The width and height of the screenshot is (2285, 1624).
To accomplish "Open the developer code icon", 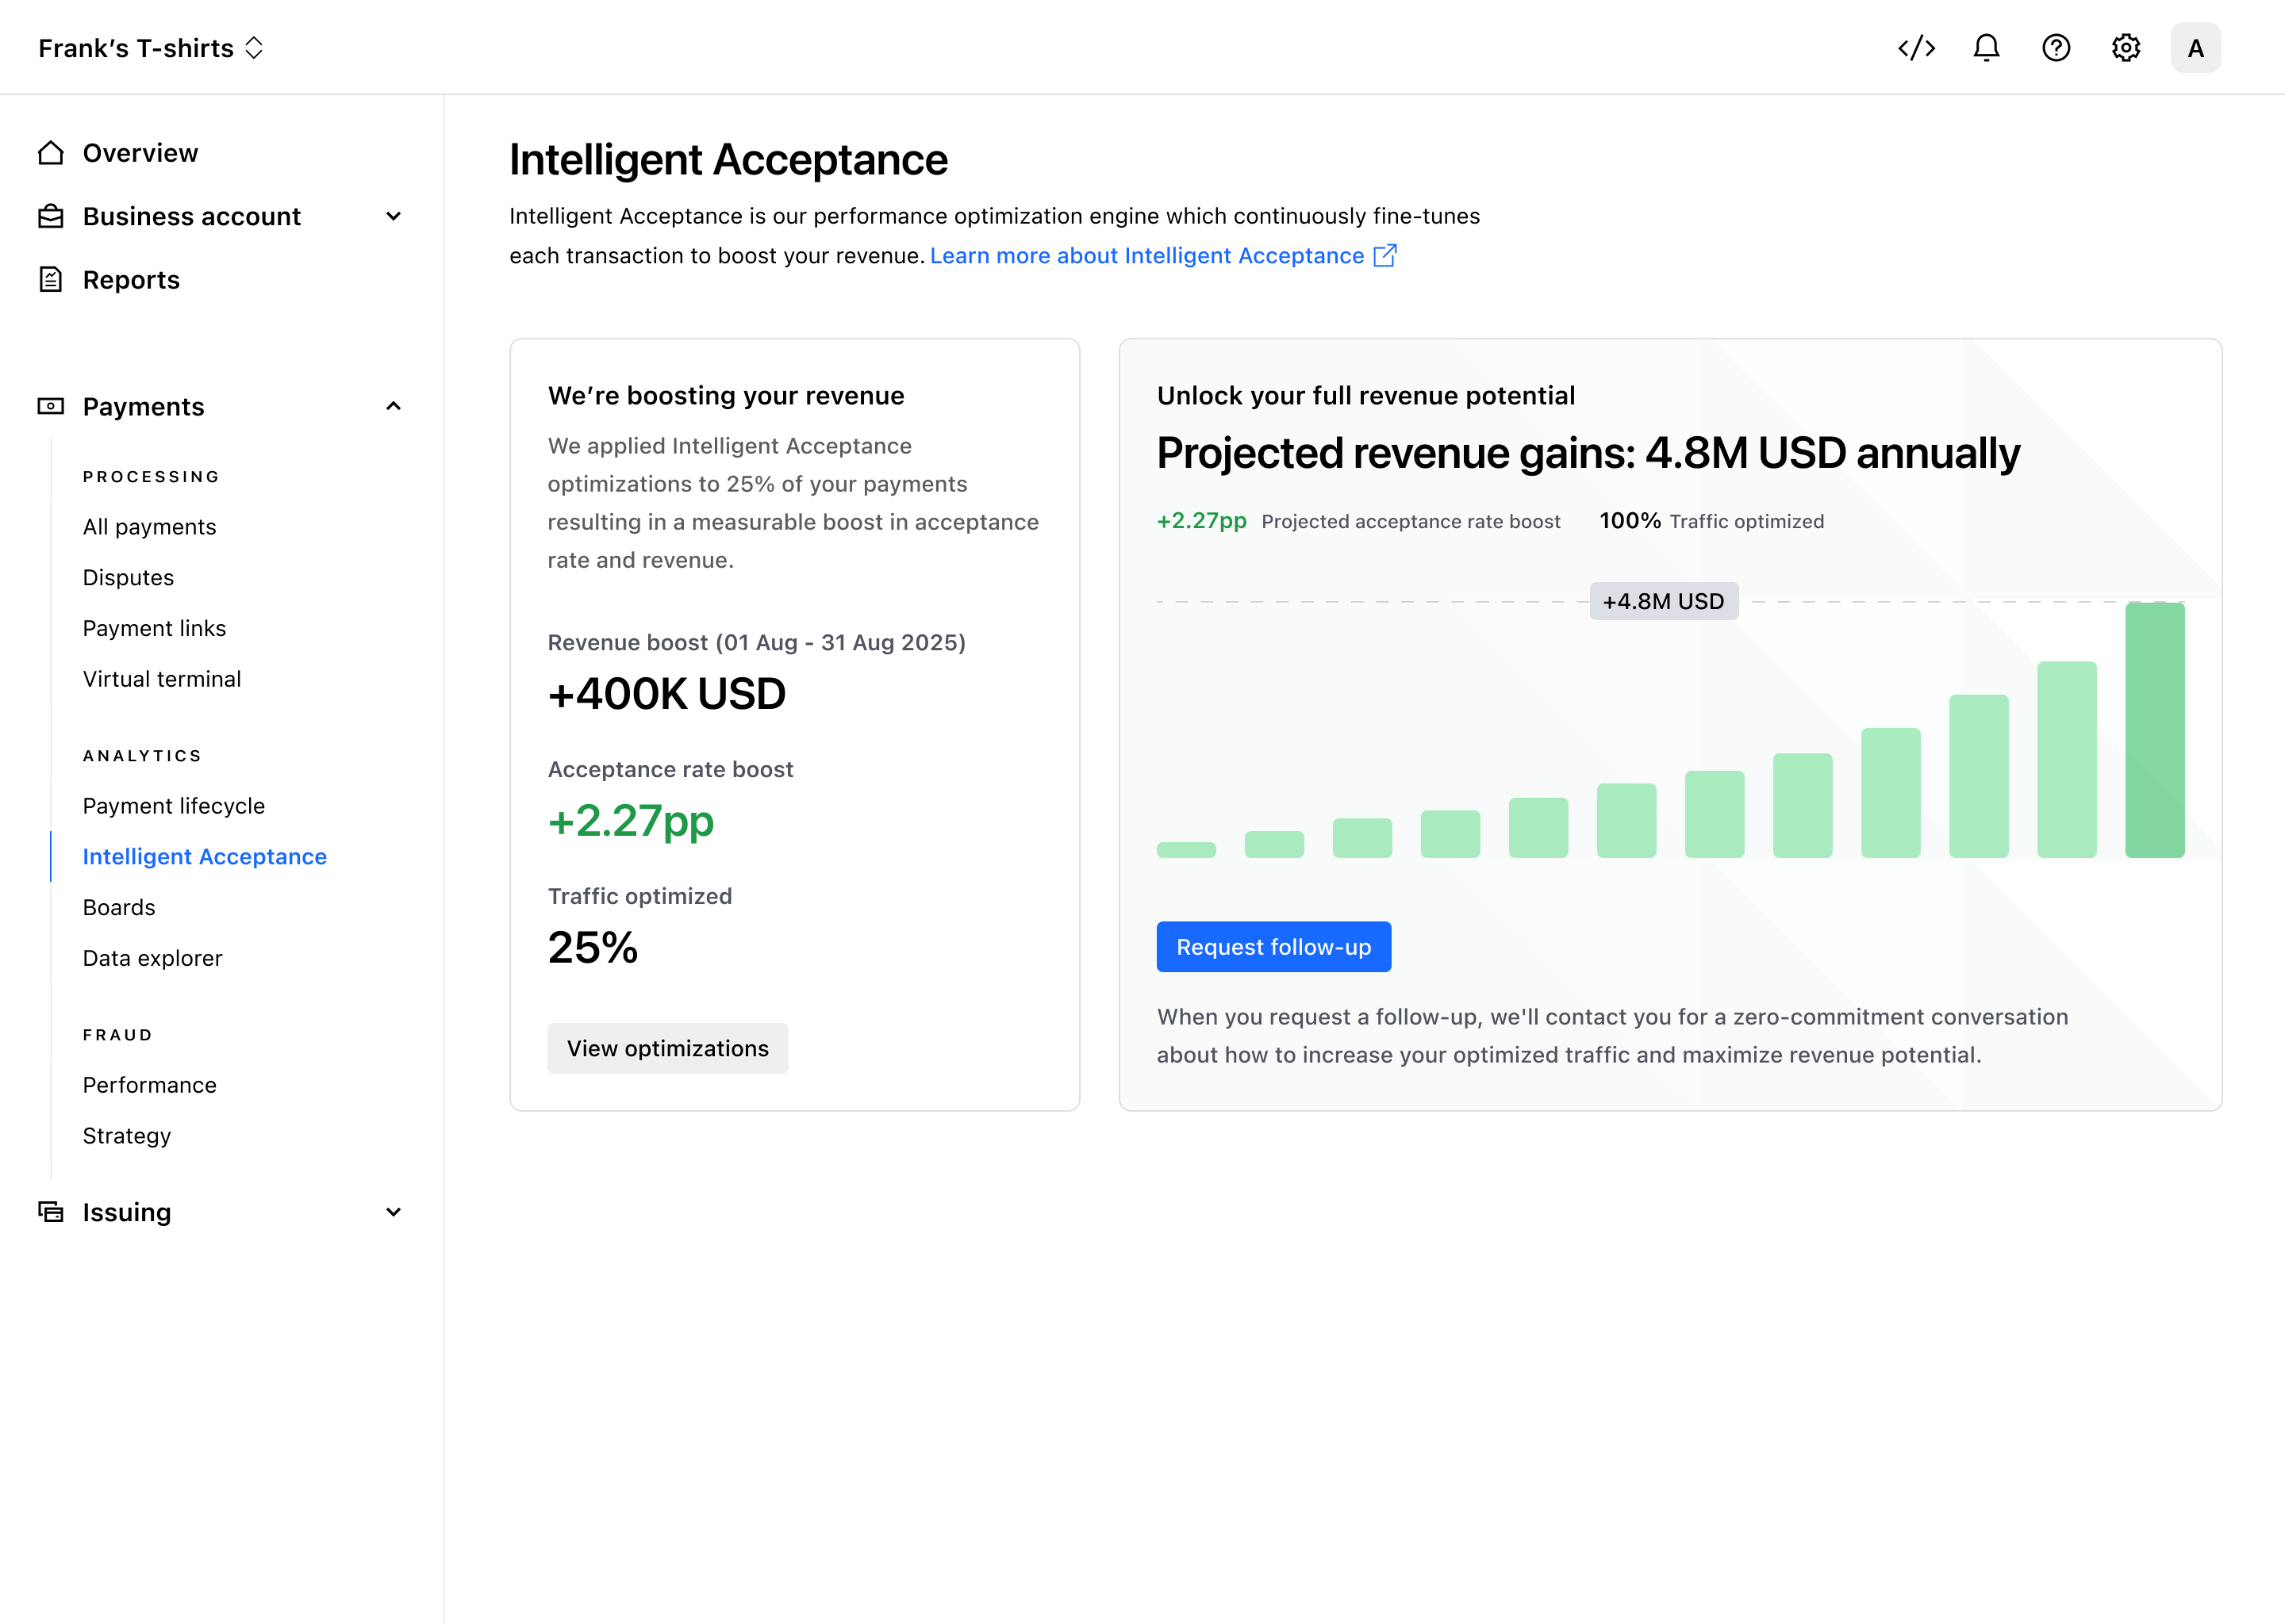I will [x=1916, y=48].
